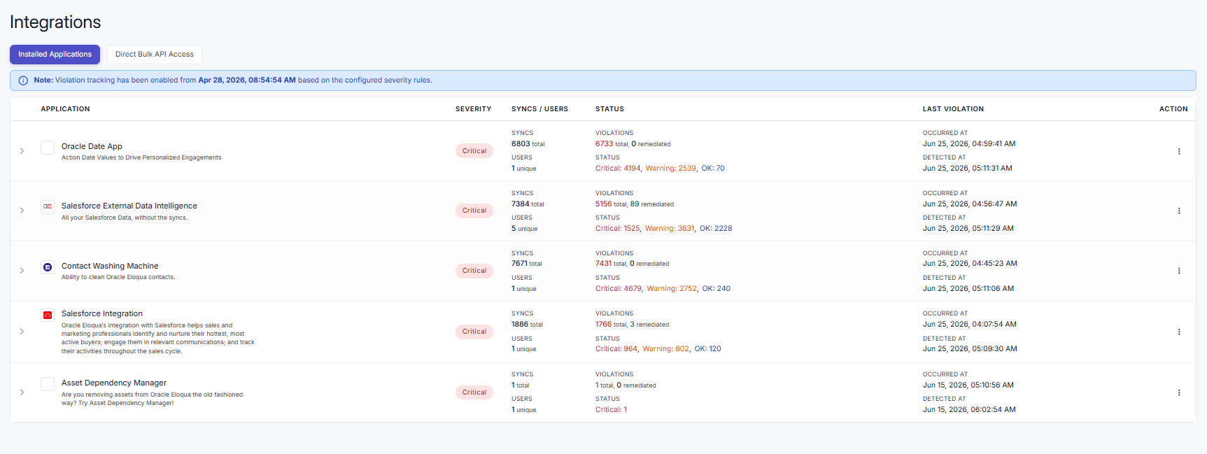
Task: Click the OK: 240 status count
Action: pyautogui.click(x=716, y=289)
